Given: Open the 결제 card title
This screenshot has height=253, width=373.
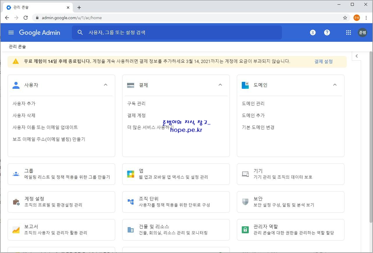Looking at the screenshot, I should pyautogui.click(x=143, y=85).
